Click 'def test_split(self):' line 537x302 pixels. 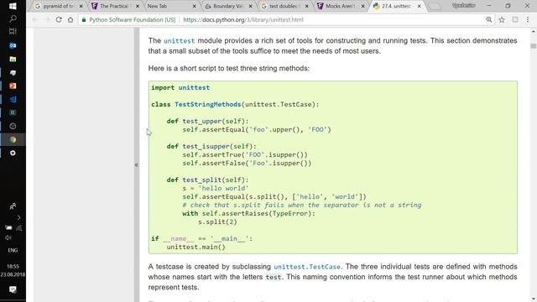coord(207,180)
